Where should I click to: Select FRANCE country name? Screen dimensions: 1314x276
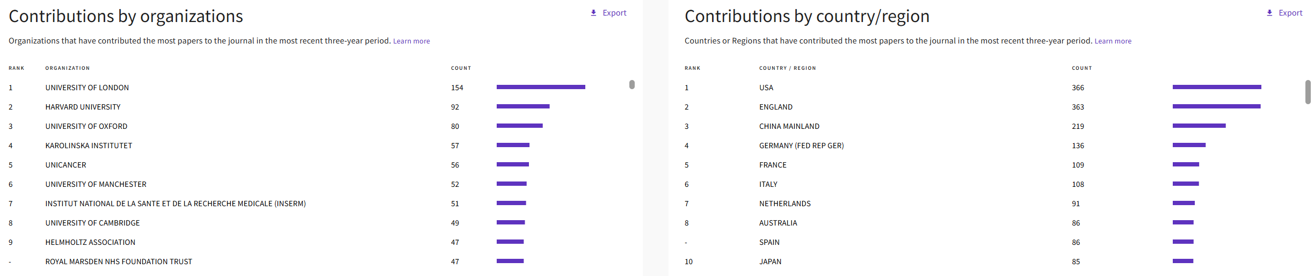pos(773,165)
